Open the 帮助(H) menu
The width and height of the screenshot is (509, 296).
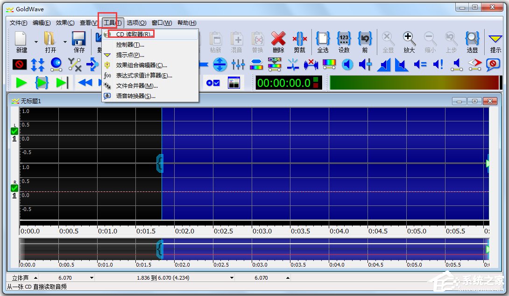tap(187, 23)
